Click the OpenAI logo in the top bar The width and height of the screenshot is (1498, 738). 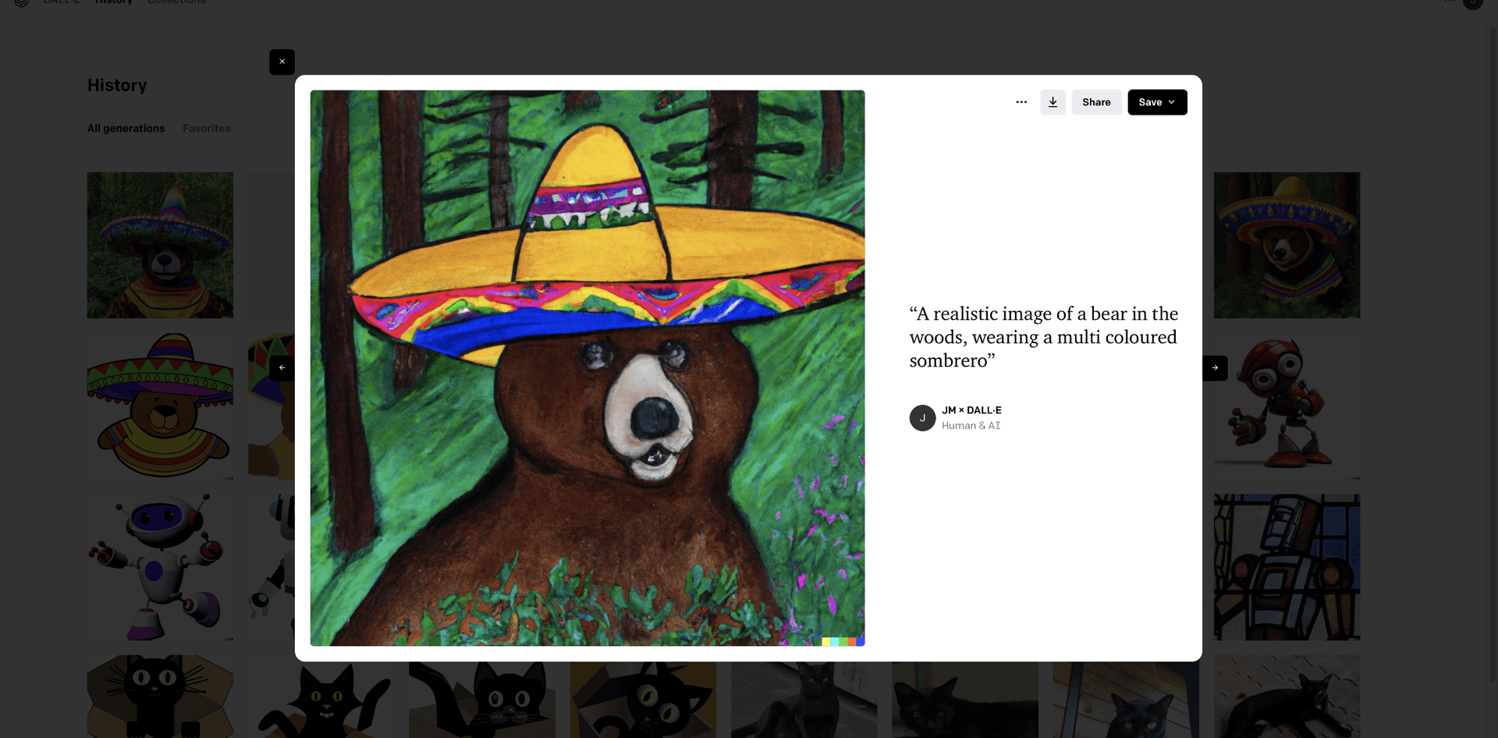[20, 4]
